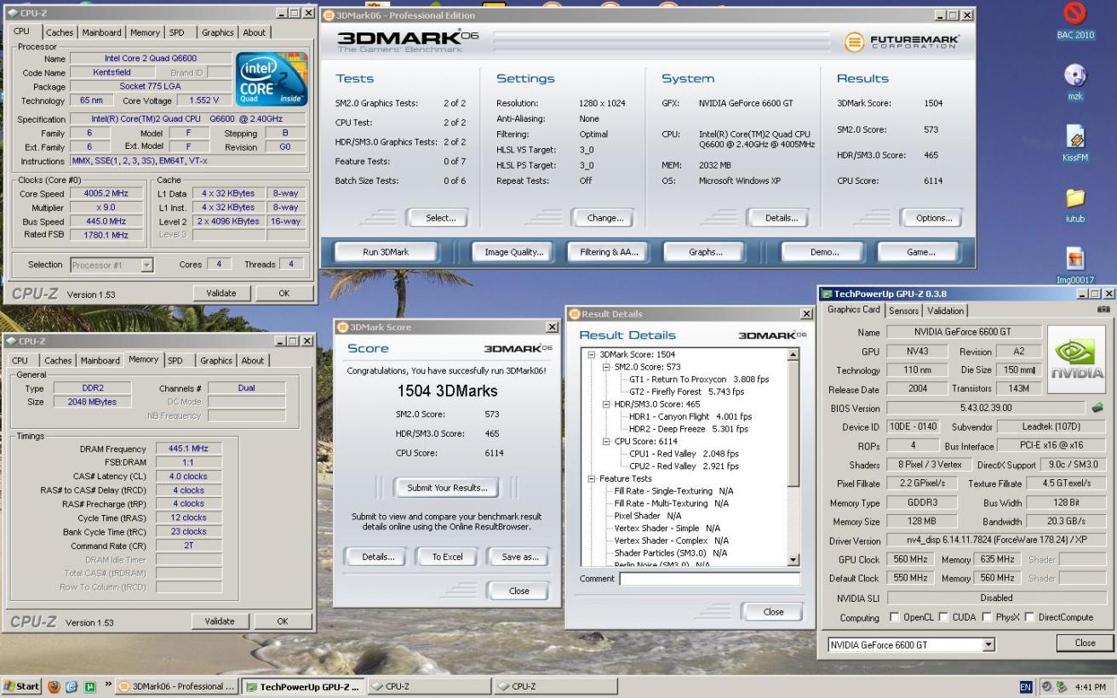1117x698 pixels.
Task: Click the Start button
Action: tap(23, 687)
